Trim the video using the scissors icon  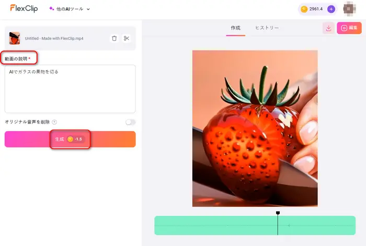(127, 38)
